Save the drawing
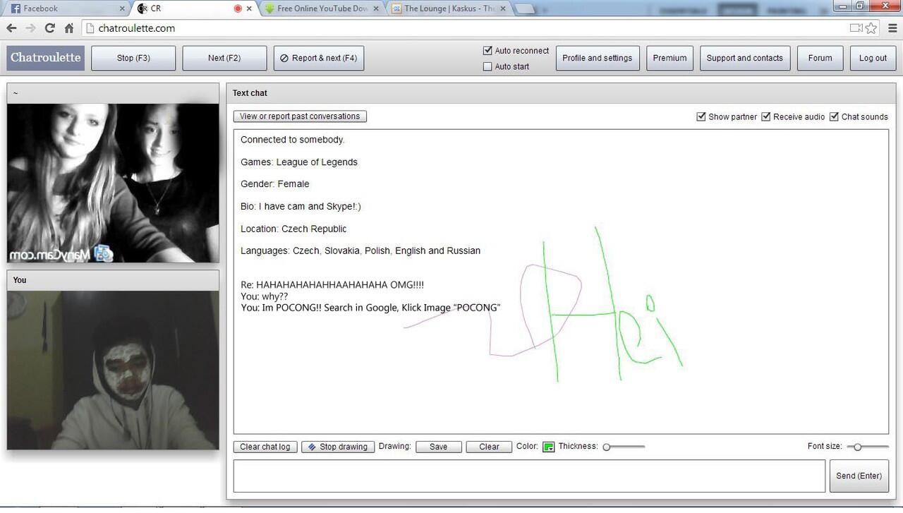Screen dimensions: 903x513 pos(439,447)
